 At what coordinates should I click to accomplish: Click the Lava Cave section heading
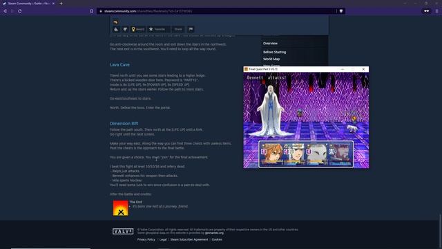pyautogui.click(x=119, y=64)
